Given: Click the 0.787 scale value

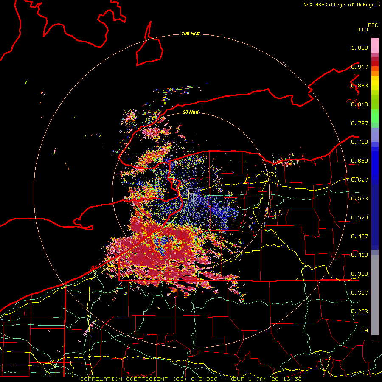Looking at the screenshot, I should click(x=360, y=123).
